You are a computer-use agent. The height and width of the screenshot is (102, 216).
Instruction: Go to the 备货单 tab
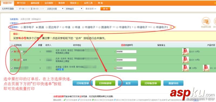(x=62, y=3)
